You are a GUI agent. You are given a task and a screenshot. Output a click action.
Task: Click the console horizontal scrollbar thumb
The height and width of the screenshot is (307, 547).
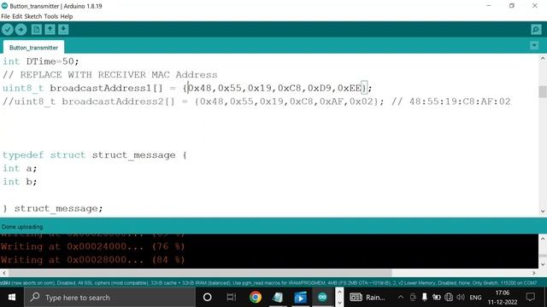(200, 273)
